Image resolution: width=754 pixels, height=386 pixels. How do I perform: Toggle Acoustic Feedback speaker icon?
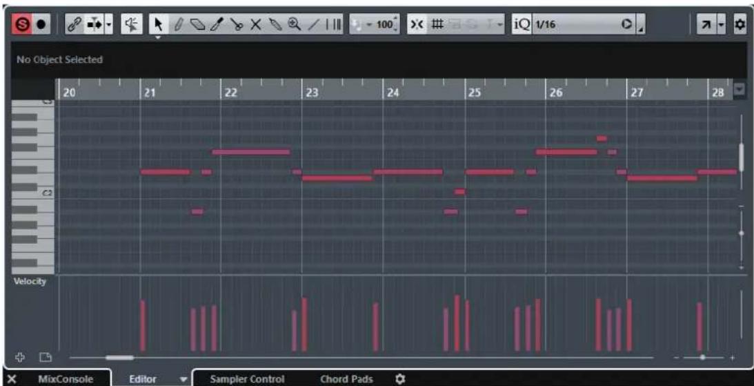pos(131,24)
